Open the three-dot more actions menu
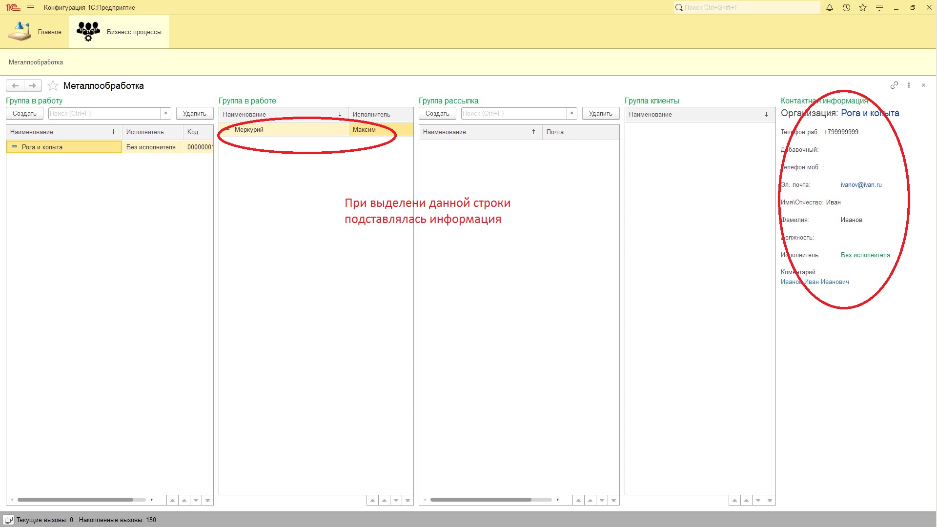937x527 pixels. [909, 85]
